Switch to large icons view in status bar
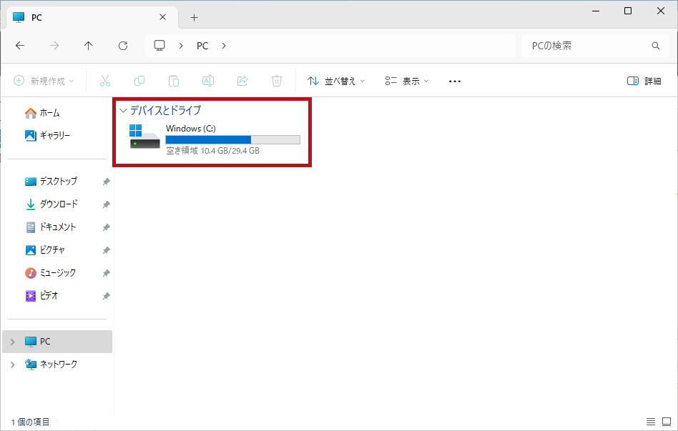Viewport: 678px width, 431px height. [x=666, y=422]
